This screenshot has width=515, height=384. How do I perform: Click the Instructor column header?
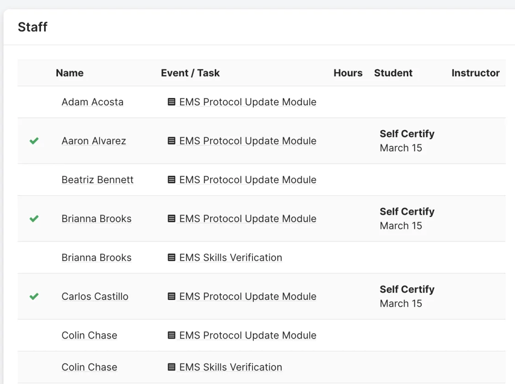pyautogui.click(x=475, y=73)
